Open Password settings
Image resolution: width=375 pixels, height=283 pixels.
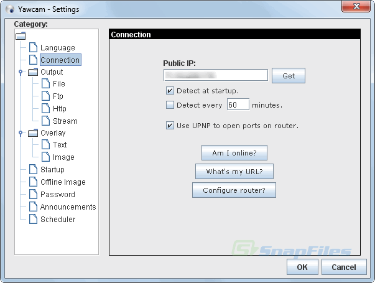click(x=58, y=195)
